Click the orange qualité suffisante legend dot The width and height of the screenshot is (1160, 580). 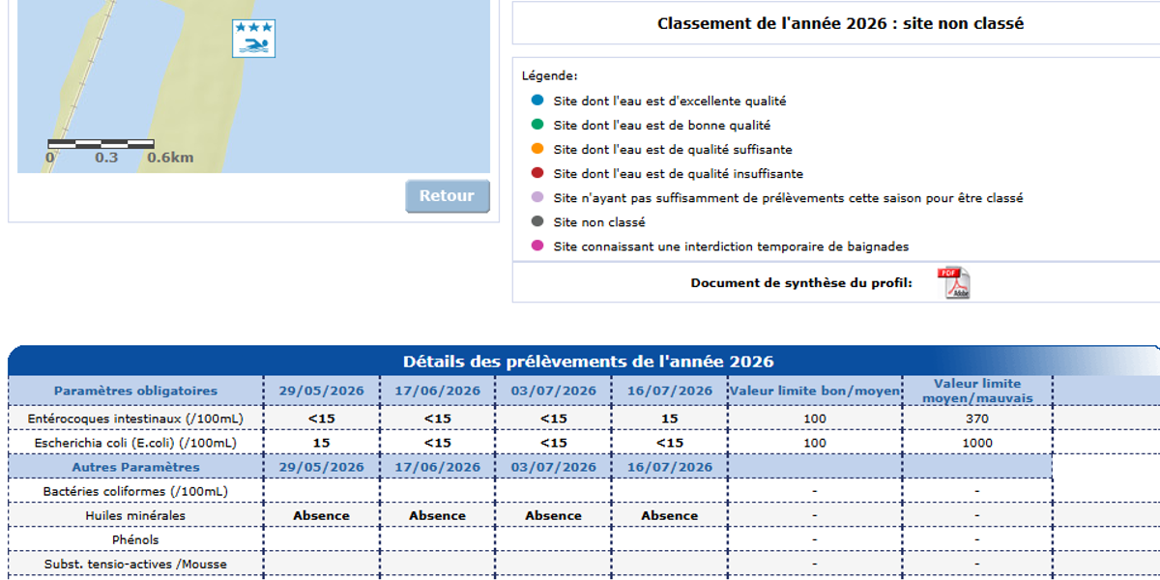tap(537, 149)
